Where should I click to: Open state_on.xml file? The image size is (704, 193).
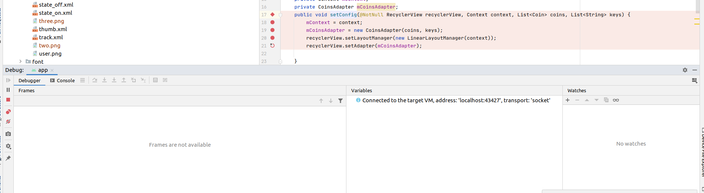(x=56, y=13)
